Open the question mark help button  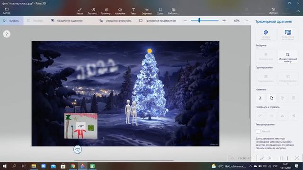pos(7,34)
